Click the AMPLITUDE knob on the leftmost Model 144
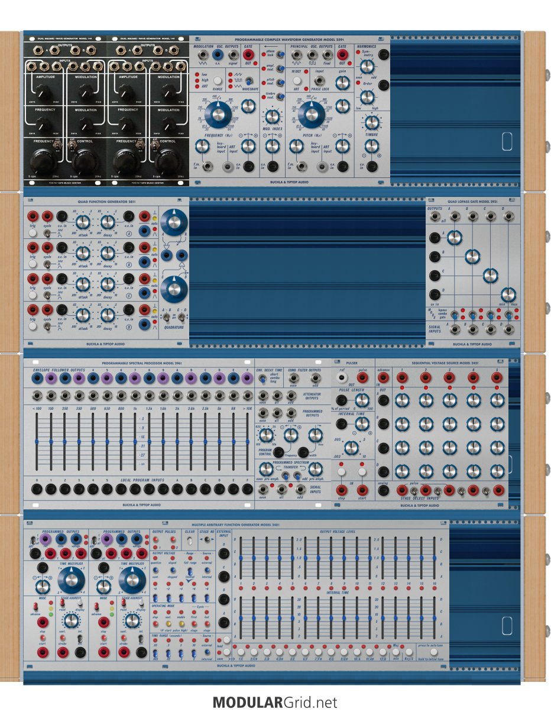This screenshot has width=551, height=715. 42,90
